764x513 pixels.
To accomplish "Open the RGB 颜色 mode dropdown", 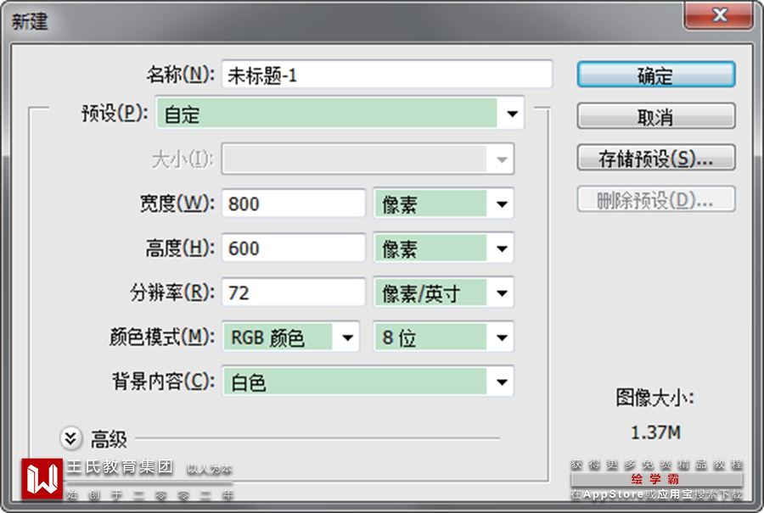I will coord(291,337).
